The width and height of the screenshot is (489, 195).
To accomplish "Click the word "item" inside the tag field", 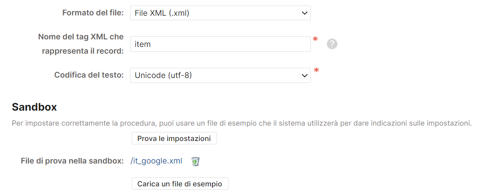I will pos(143,44).
